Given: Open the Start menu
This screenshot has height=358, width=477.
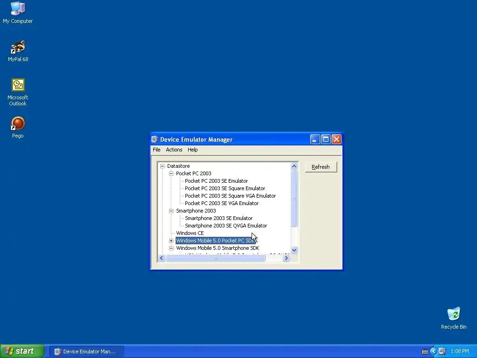Looking at the screenshot, I should [x=22, y=351].
